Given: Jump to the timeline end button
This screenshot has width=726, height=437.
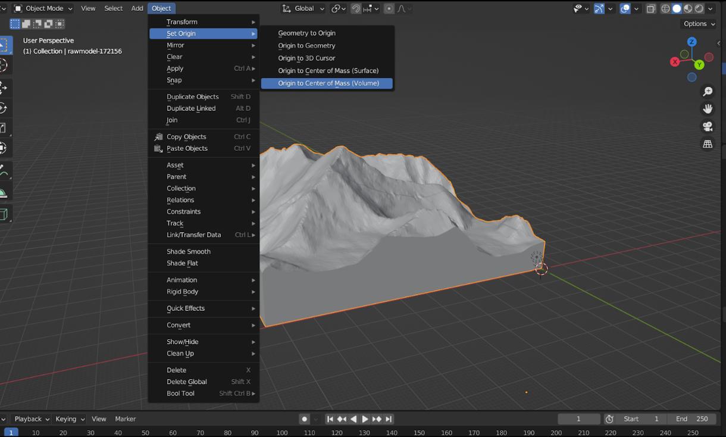Looking at the screenshot, I should (x=389, y=419).
